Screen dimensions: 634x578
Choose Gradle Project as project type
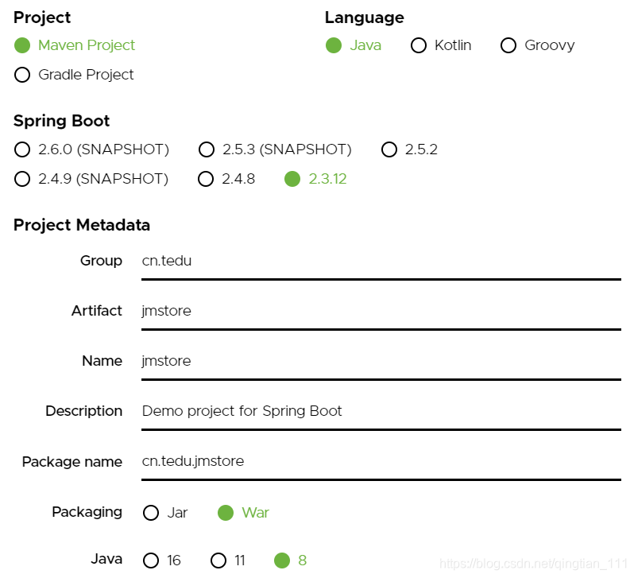point(22,75)
